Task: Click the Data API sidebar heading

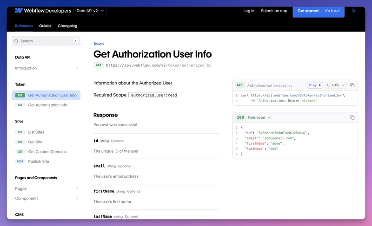Action: point(23,57)
